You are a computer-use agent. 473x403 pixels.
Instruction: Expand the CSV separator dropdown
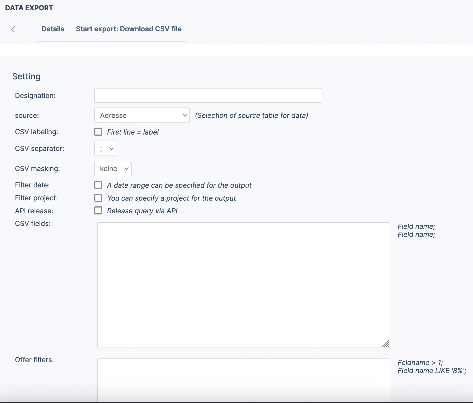105,149
